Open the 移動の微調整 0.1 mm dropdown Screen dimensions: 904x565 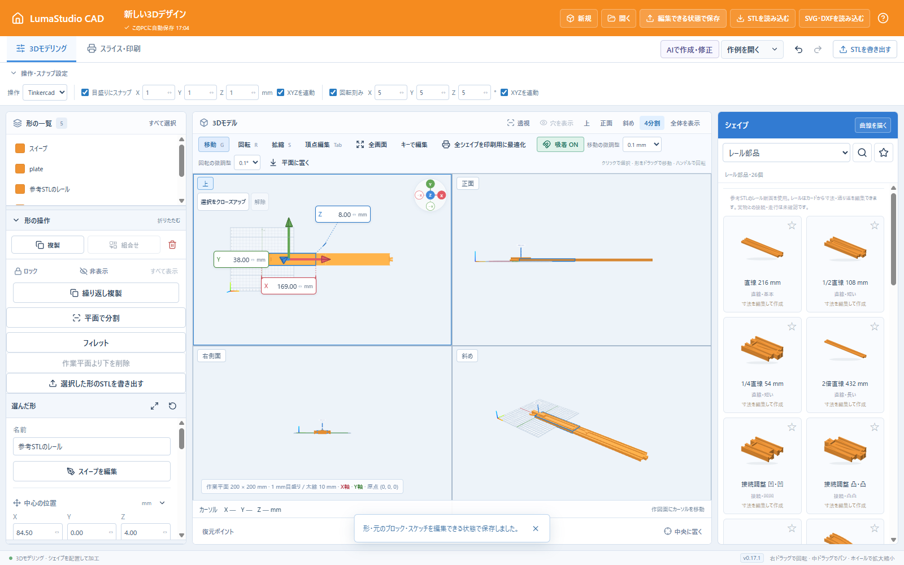642,145
